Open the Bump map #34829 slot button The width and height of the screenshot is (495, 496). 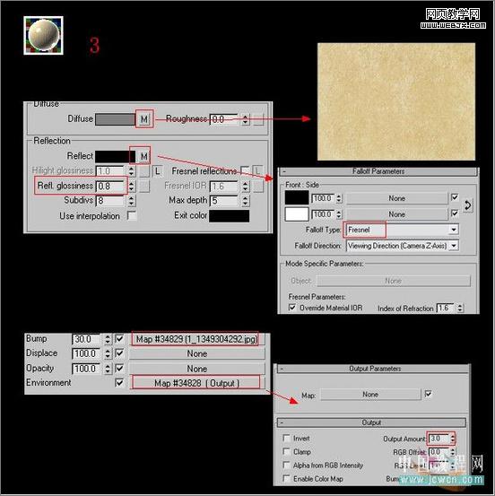tap(196, 339)
